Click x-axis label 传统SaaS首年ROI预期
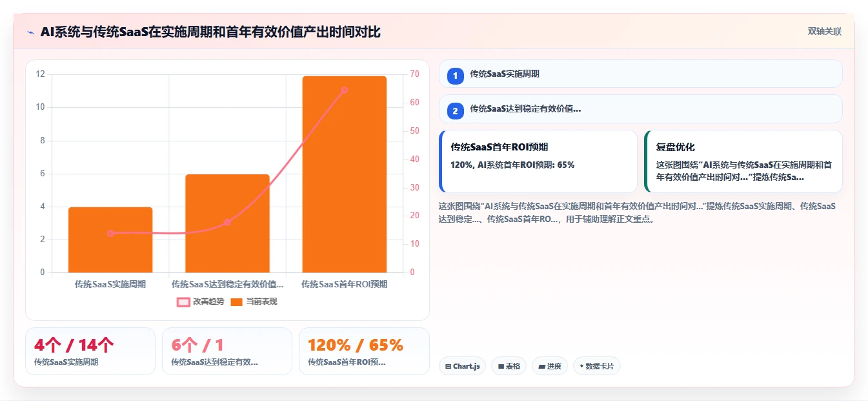Image resolution: width=868 pixels, height=401 pixels. (x=345, y=284)
